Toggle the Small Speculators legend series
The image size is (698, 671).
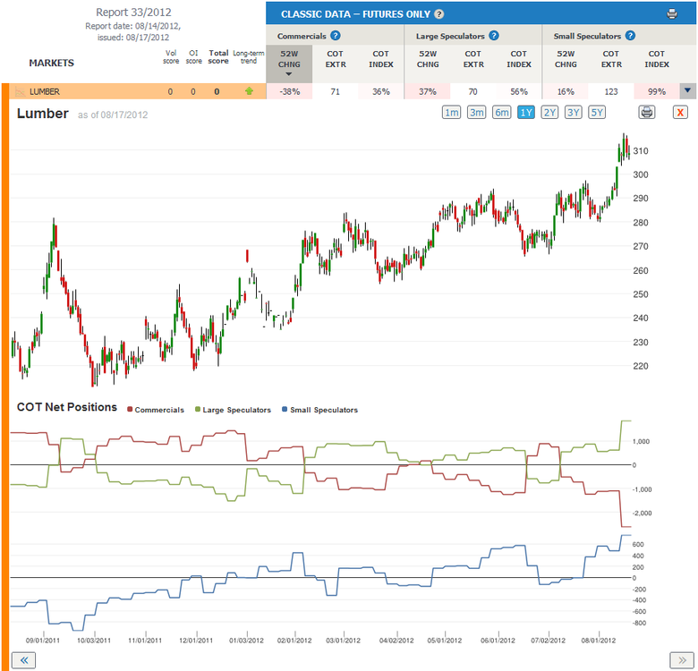coord(319,410)
